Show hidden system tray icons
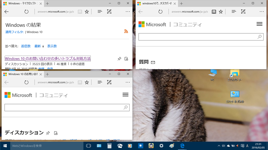The image size is (268, 150). coord(219,146)
